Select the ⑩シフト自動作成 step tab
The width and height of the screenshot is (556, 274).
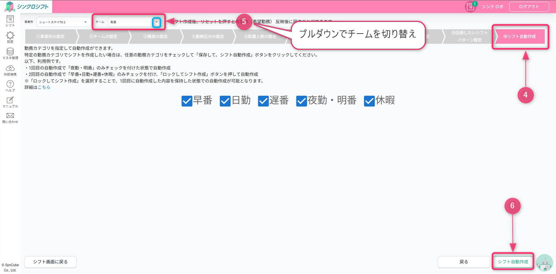pos(519,37)
